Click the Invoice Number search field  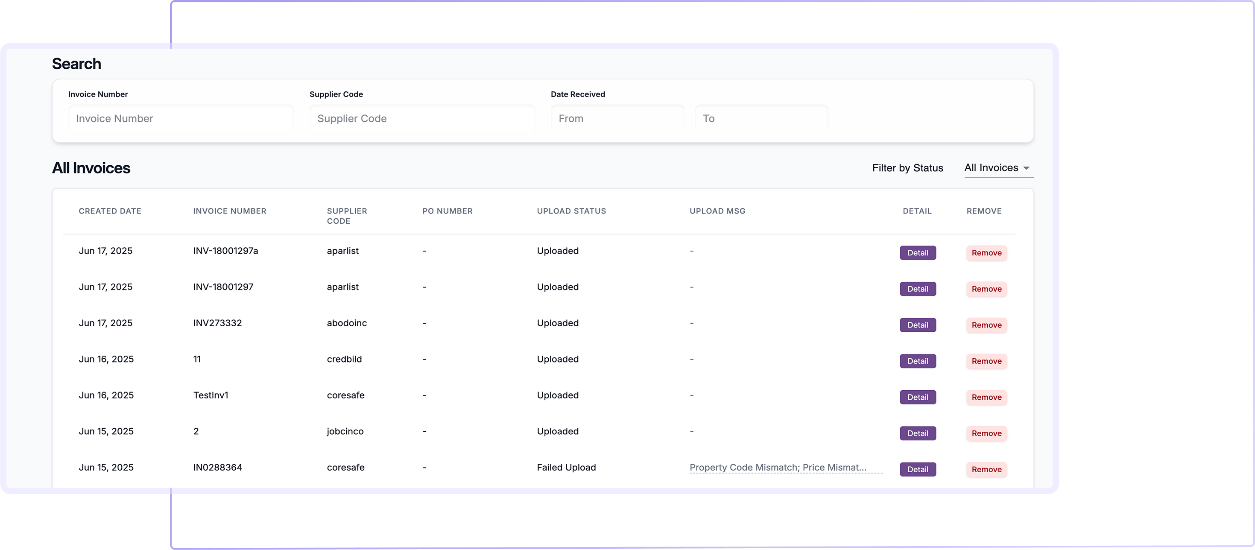(x=180, y=118)
